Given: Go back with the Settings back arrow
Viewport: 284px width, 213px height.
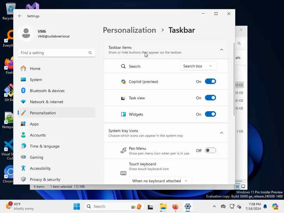Looking at the screenshot, I should pos(20,16).
